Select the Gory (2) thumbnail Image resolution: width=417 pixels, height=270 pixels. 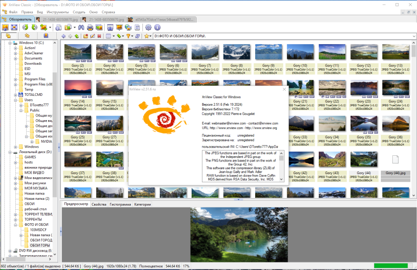(x=78, y=59)
